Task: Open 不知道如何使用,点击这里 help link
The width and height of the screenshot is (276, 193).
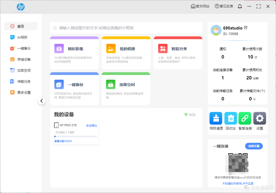Action: pos(238,183)
